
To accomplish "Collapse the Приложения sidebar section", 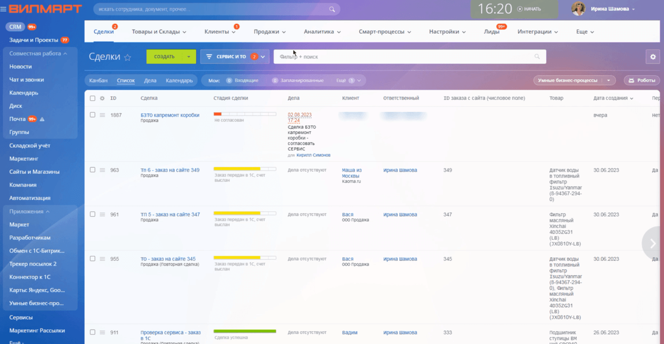I will [x=30, y=211].
